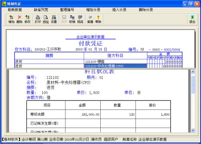
Task: Minimize the 填制凭证 window
Action: 185,4
